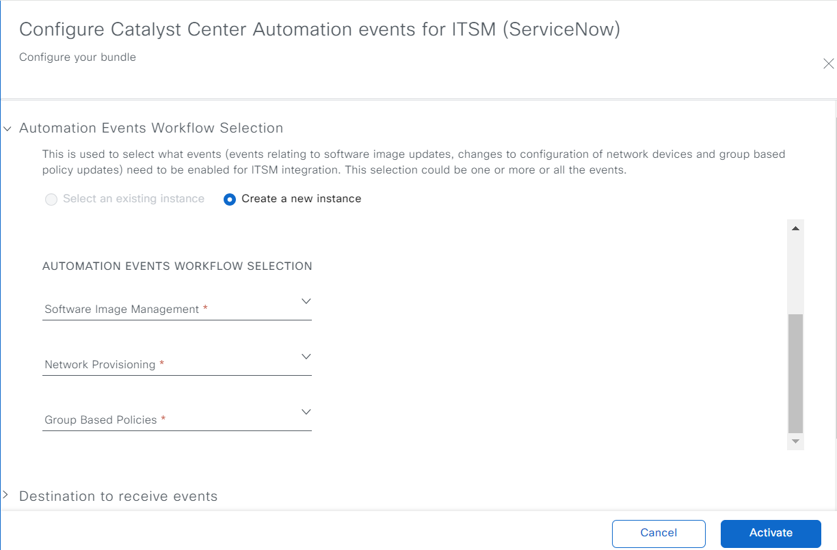Image resolution: width=837 pixels, height=550 pixels.
Task: Activate the bundle with the Activate button
Action: tap(771, 534)
